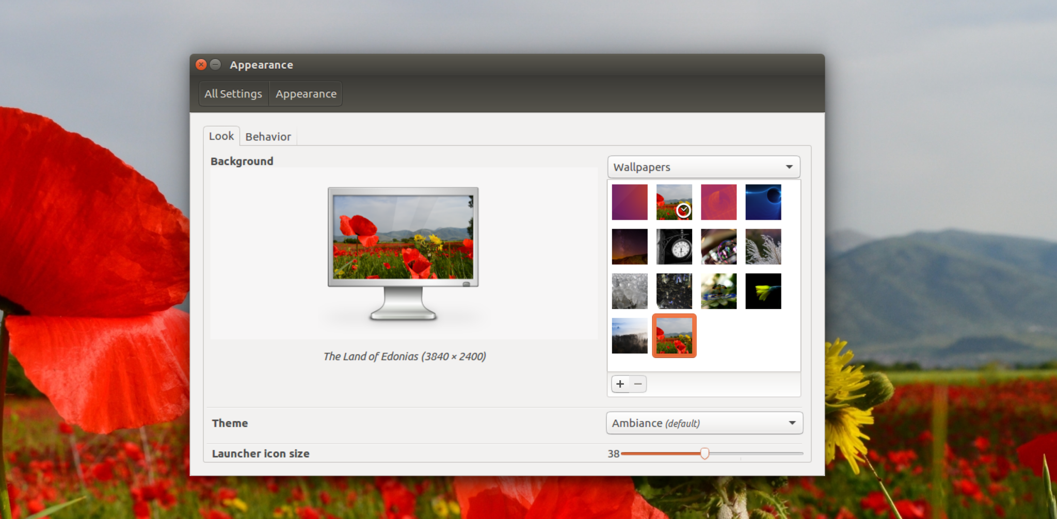
Task: Select the Milky Way night sky wallpaper
Action: pos(630,246)
